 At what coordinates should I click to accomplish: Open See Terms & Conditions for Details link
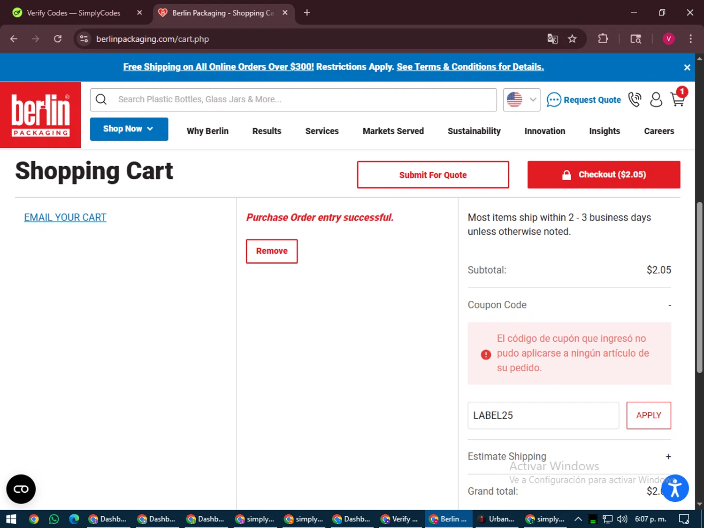(x=470, y=67)
